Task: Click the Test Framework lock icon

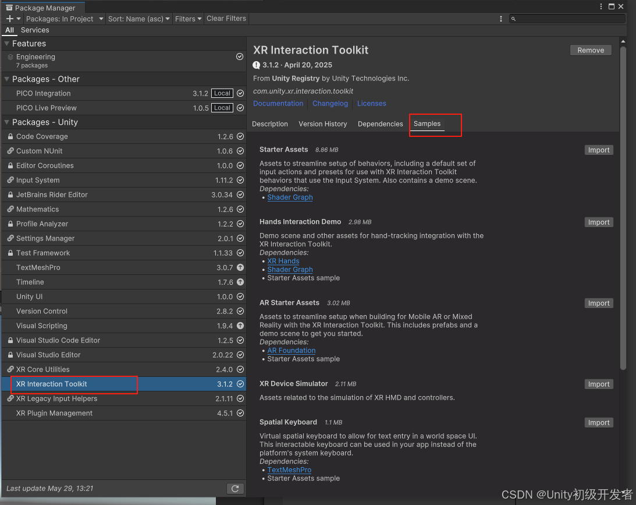Action: 10,253
